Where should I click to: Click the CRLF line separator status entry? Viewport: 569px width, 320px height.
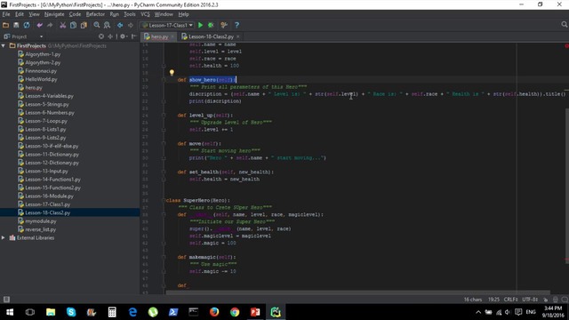pyautogui.click(x=510, y=300)
